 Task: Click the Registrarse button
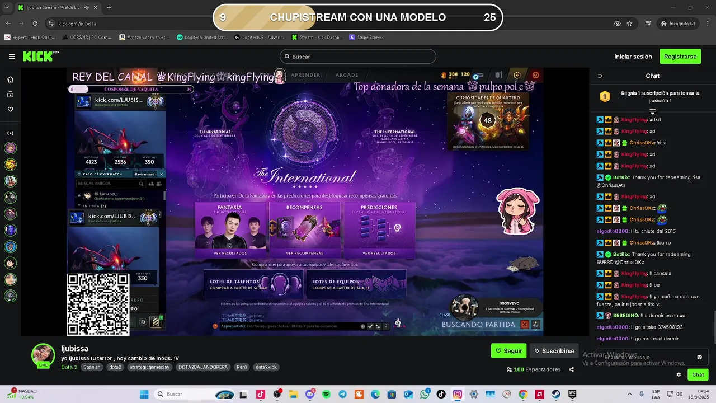(680, 57)
